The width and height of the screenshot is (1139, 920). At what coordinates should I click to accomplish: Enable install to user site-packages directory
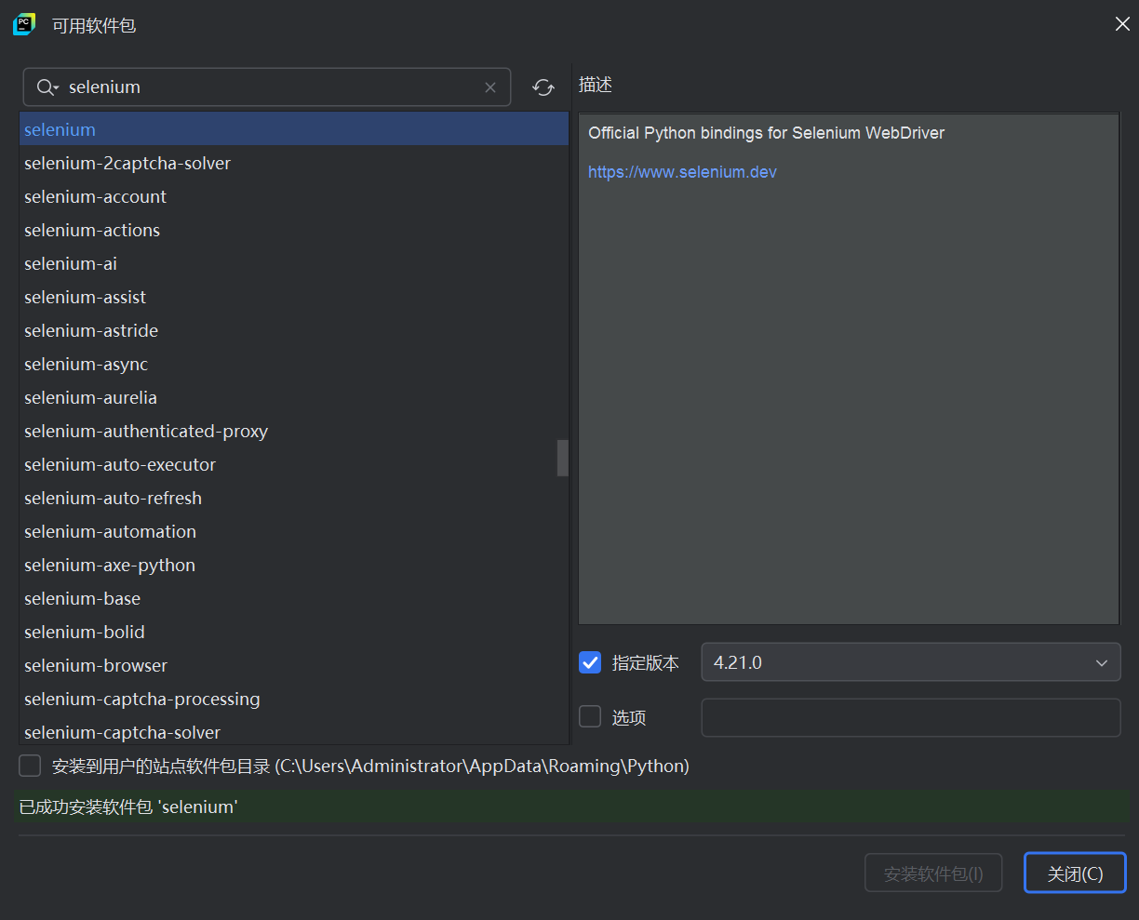30,766
